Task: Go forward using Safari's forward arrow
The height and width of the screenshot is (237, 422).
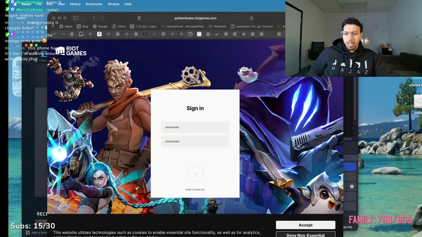Action: pos(103,18)
